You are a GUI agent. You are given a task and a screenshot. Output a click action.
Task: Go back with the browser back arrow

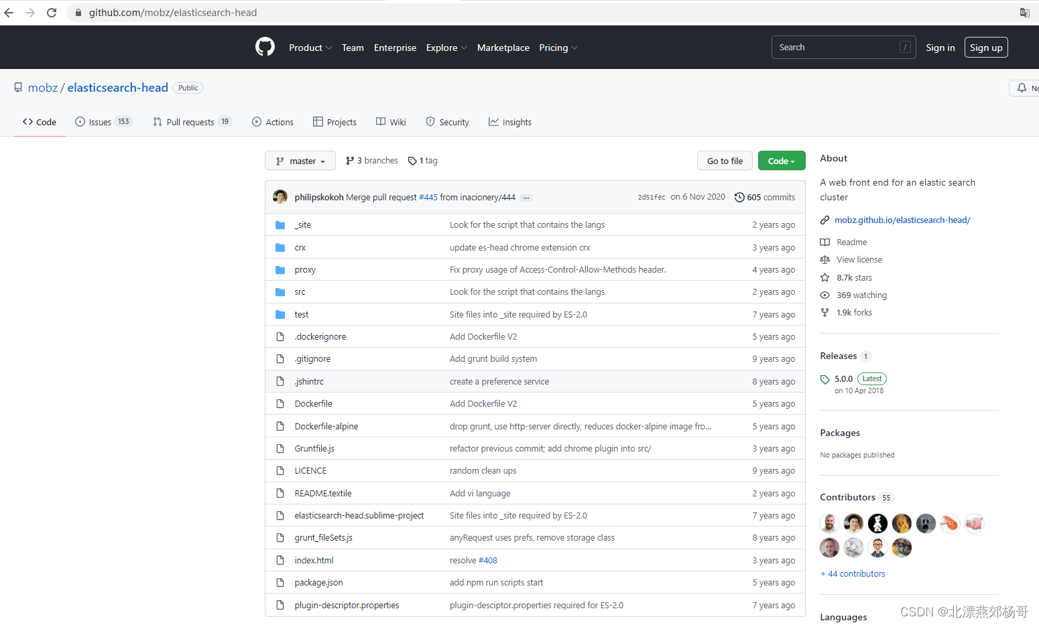pyautogui.click(x=9, y=13)
